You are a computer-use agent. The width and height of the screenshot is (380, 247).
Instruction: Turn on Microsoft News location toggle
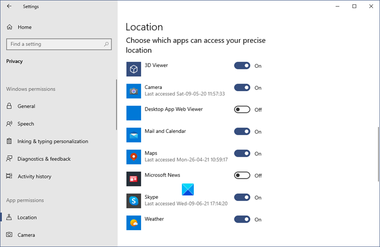tap(242, 175)
